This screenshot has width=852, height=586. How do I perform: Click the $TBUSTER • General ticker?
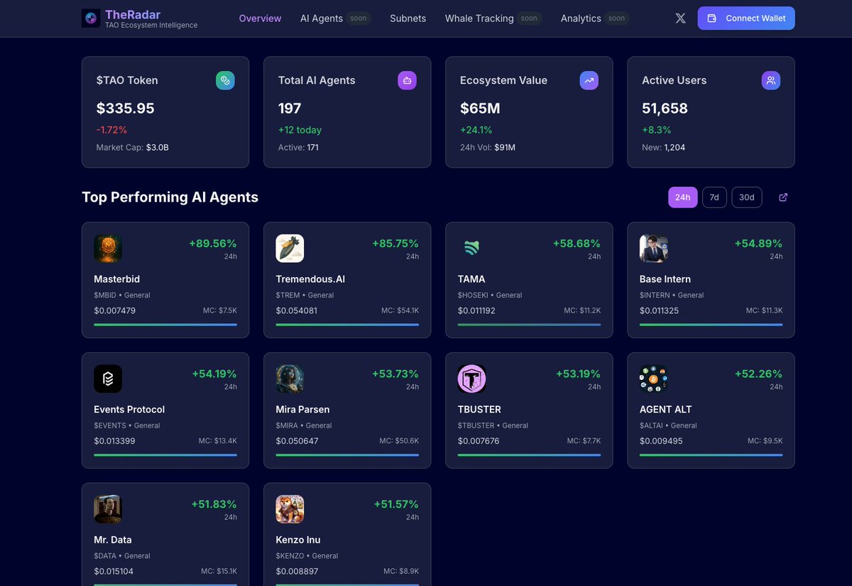point(493,425)
